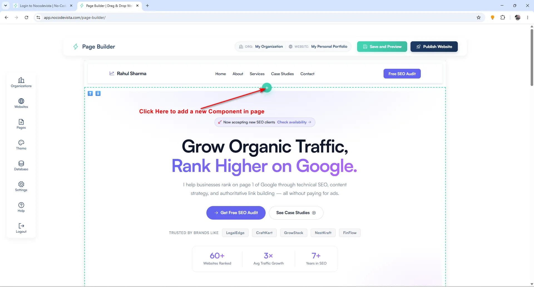Close the Login to Nocodevista tab

pos(71,6)
